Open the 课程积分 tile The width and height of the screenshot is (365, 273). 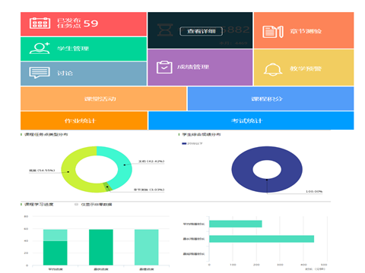point(271,99)
